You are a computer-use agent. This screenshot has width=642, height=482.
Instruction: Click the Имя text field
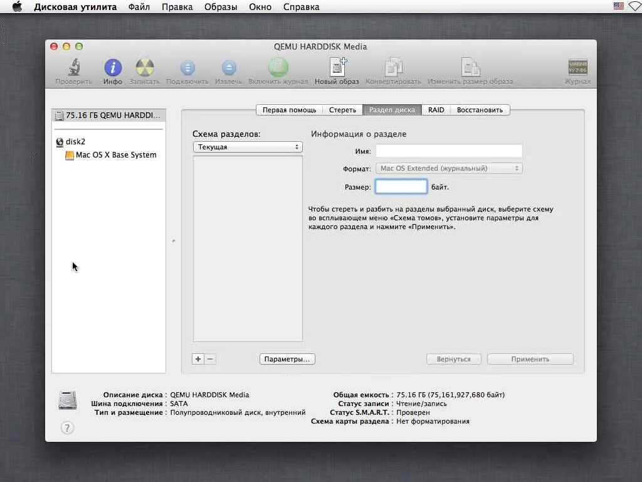(x=449, y=151)
